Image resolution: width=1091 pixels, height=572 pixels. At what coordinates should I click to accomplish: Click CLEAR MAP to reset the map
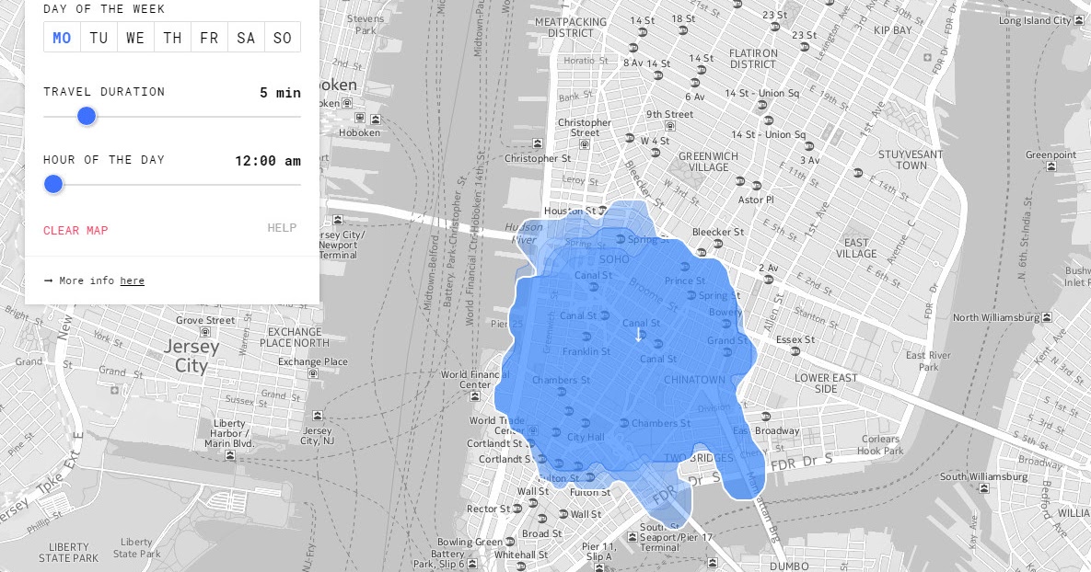(x=75, y=231)
